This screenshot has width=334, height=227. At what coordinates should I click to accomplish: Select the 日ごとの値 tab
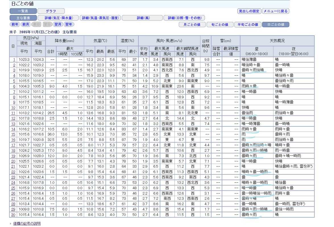point(276,24)
